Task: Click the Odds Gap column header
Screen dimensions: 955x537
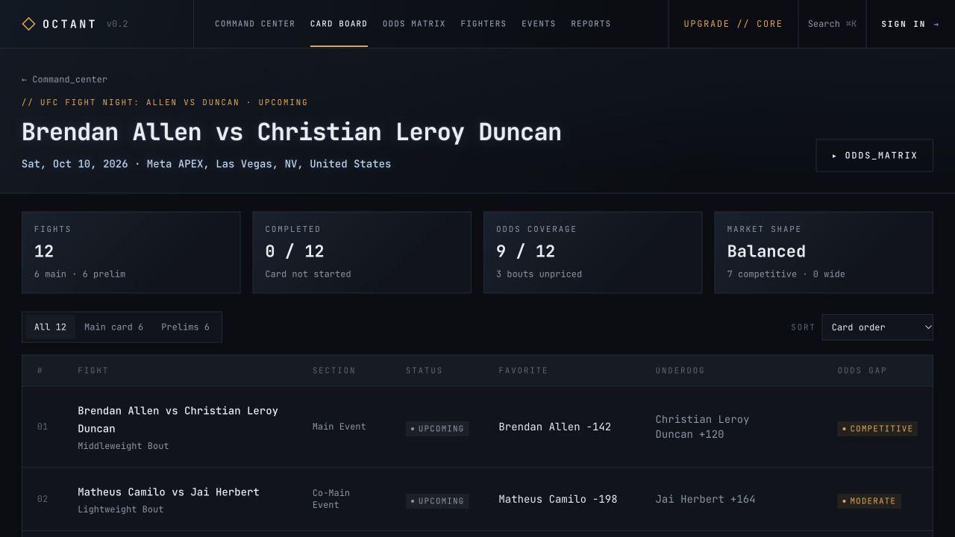Action: (x=862, y=370)
